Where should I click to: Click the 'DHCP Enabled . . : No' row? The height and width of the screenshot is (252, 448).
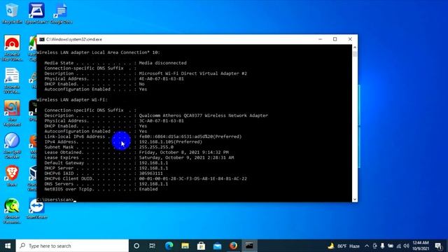[94, 84]
